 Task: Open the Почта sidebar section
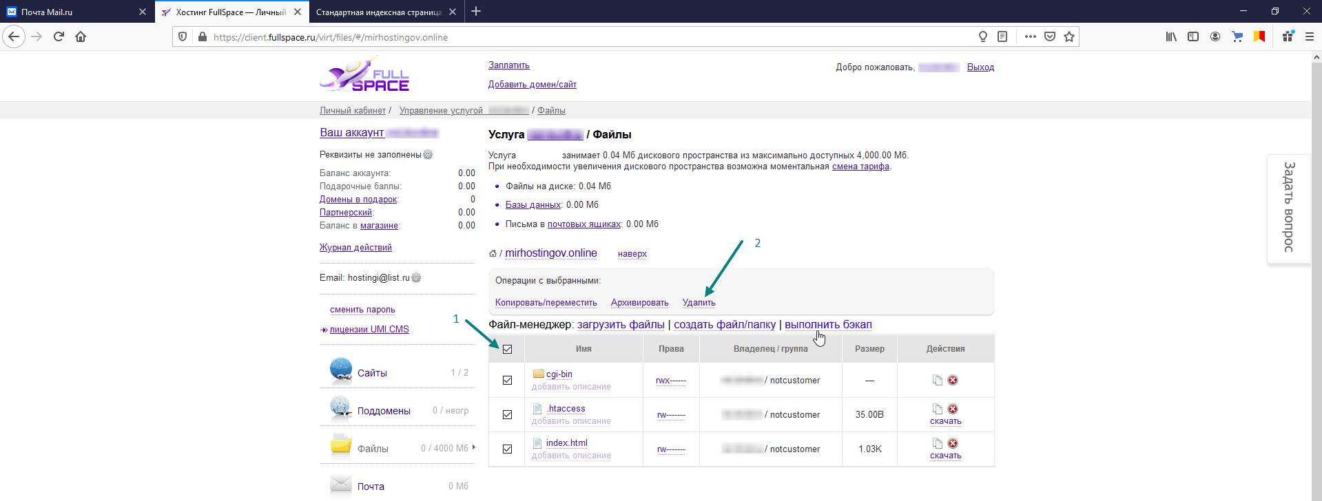click(371, 487)
